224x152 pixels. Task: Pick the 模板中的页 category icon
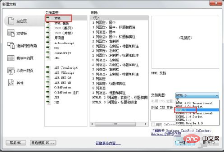[11, 58]
